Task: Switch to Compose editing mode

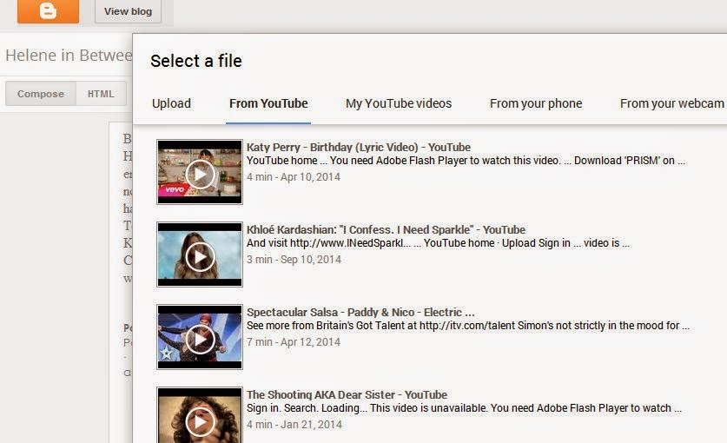Action: click(41, 94)
